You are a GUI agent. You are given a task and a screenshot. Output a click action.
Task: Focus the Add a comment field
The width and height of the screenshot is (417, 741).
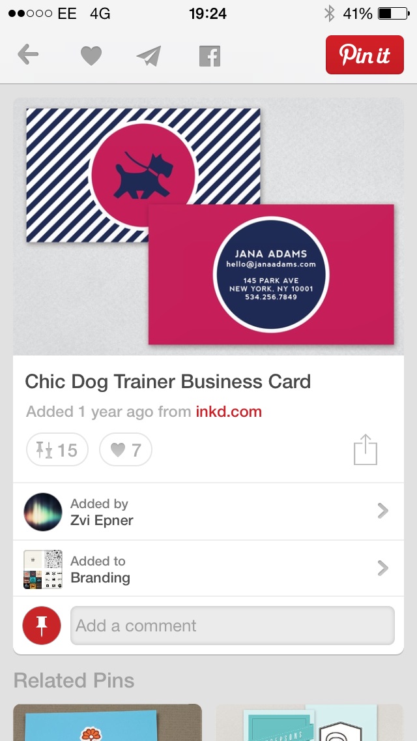tap(233, 625)
